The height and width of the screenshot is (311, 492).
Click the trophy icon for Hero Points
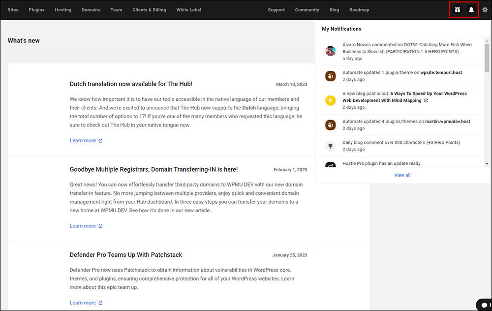point(331,146)
